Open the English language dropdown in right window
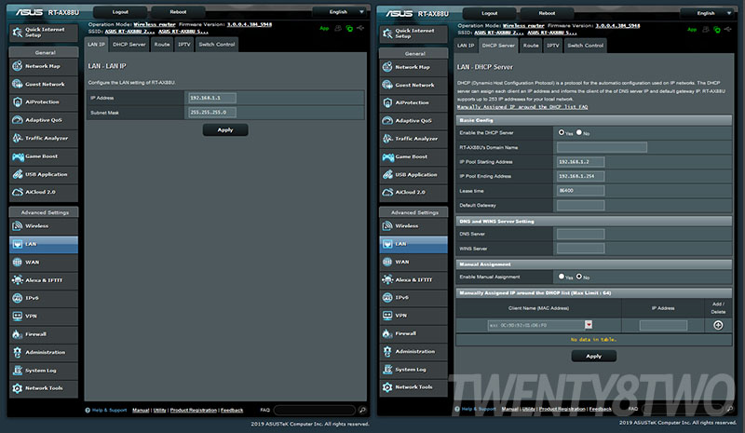The height and width of the screenshot is (433, 745). tap(709, 13)
